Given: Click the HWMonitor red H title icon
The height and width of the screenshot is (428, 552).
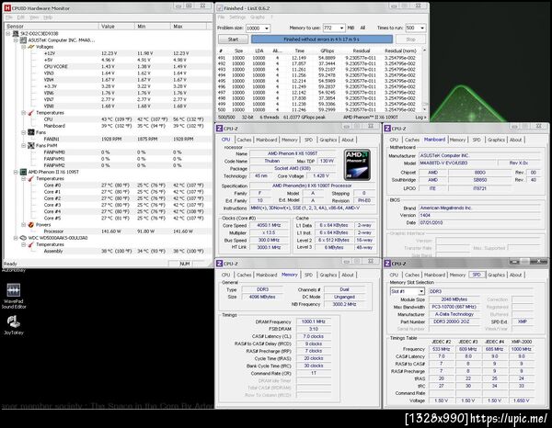Looking at the screenshot, I should [7, 7].
